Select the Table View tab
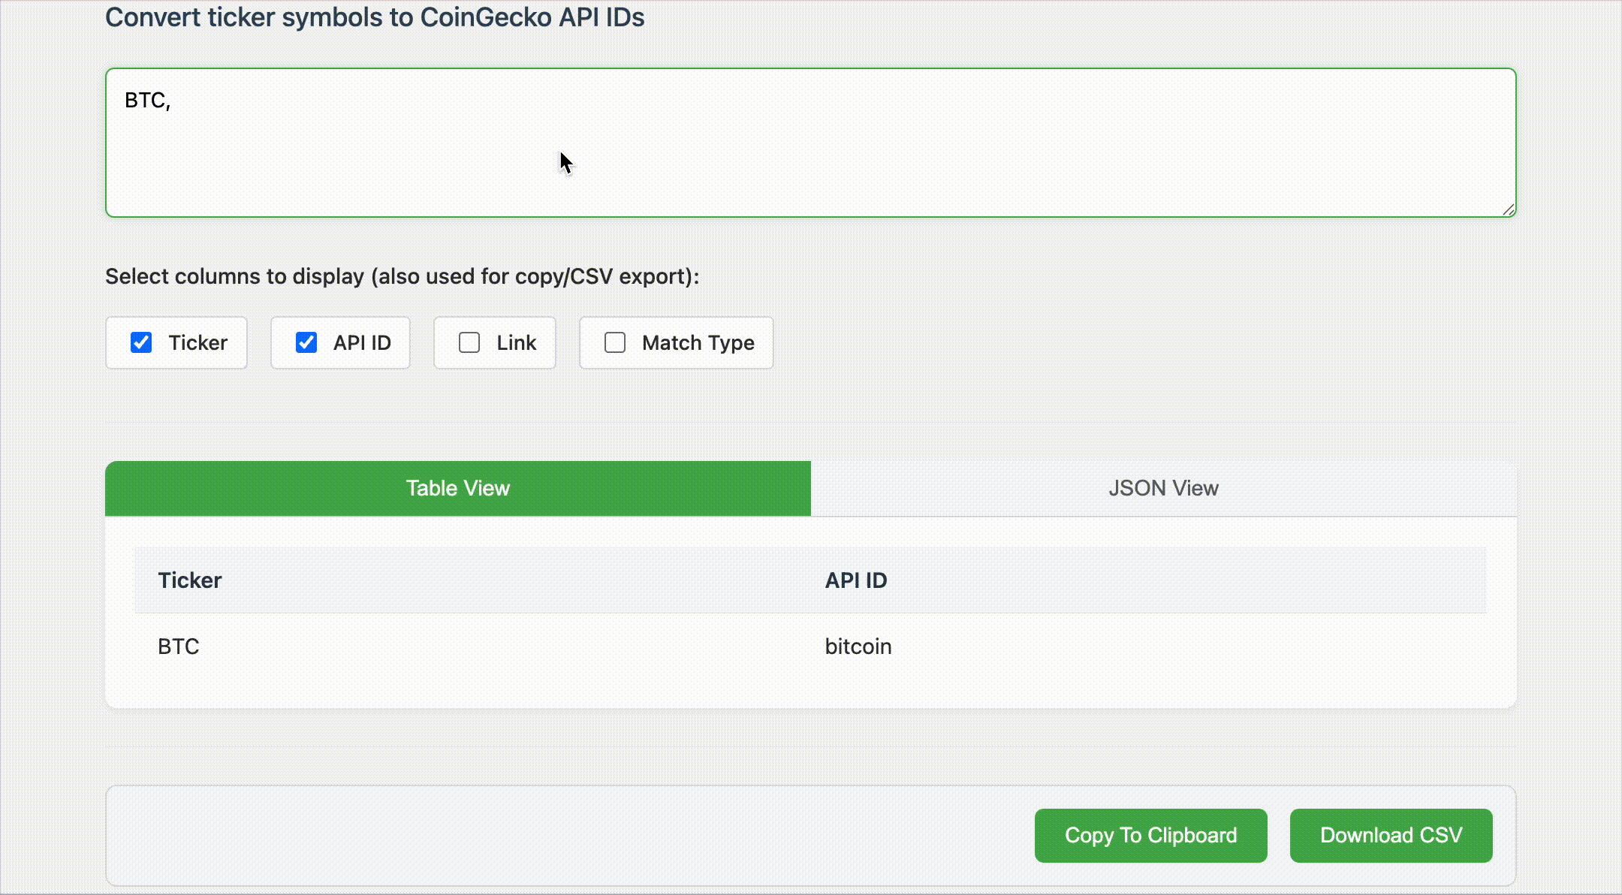The image size is (1622, 895). coord(457,488)
